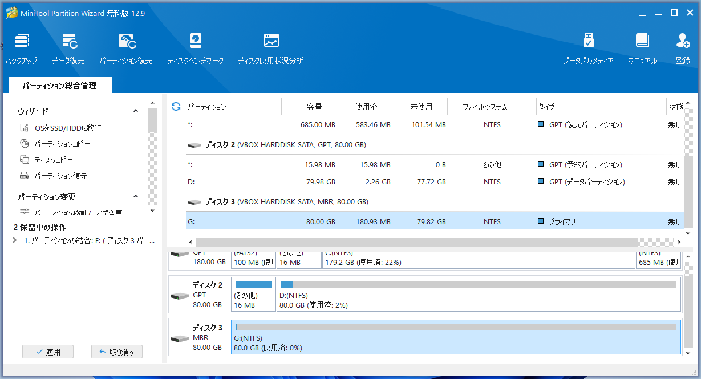Click 取り消す undo button
The height and width of the screenshot is (379, 701).
pos(117,352)
